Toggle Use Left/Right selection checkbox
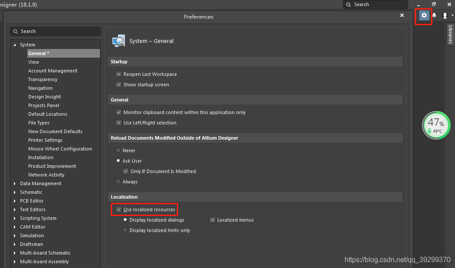 118,123
